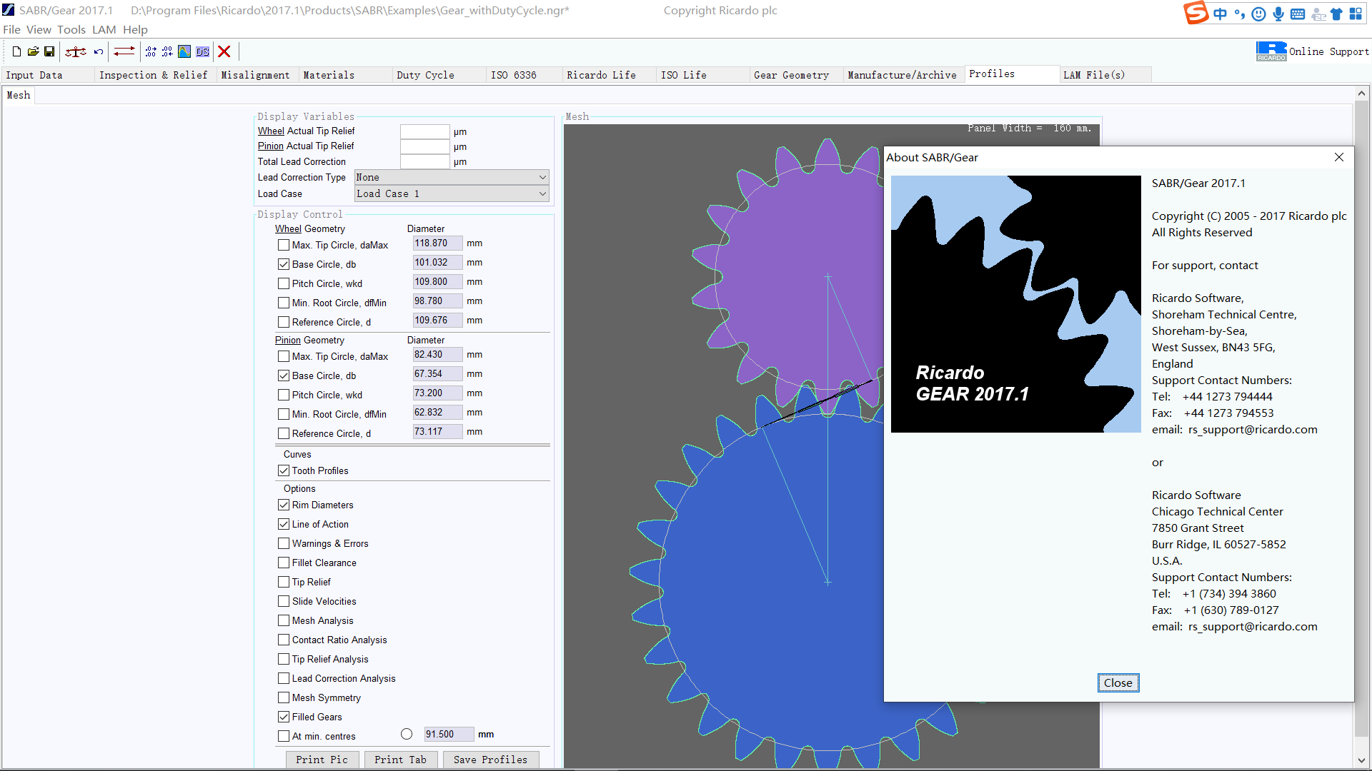Screen dimensions: 1372x771
Task: Click the X on About dialog
Action: point(1339,157)
